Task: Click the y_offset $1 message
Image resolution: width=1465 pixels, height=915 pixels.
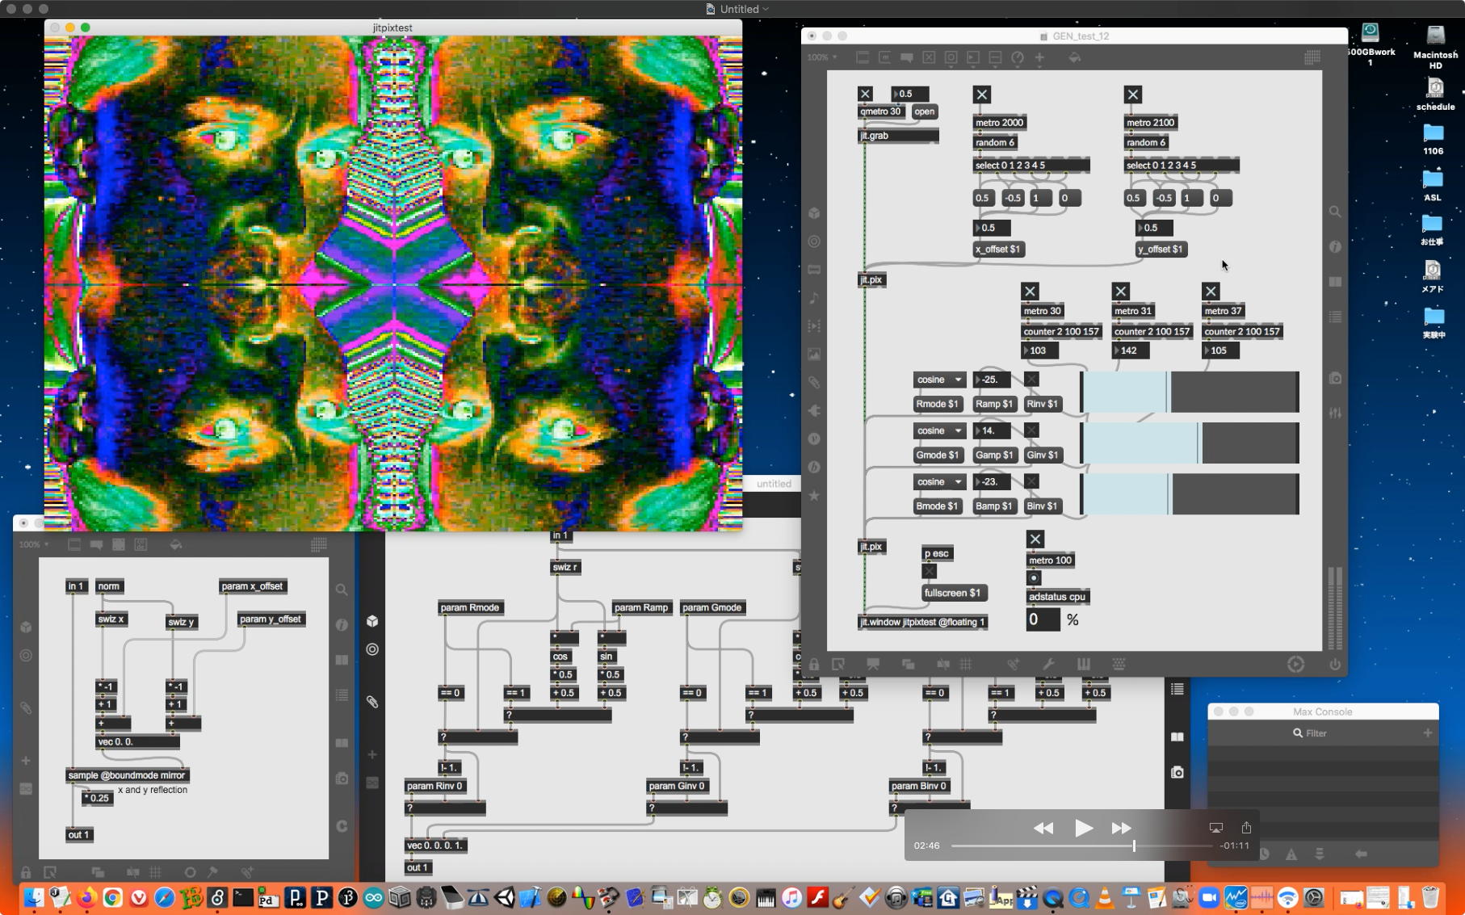Action: (1161, 249)
